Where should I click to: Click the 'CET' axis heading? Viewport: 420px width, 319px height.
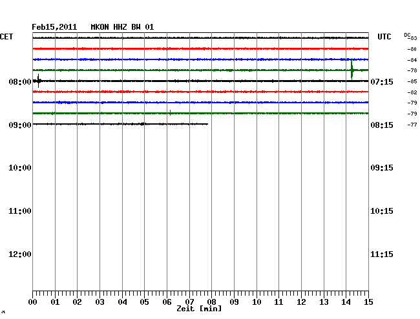[x=6, y=37]
